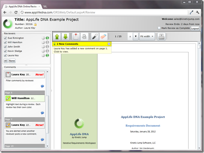Toggle John Smith reviewer checkbox

coord(5,47)
